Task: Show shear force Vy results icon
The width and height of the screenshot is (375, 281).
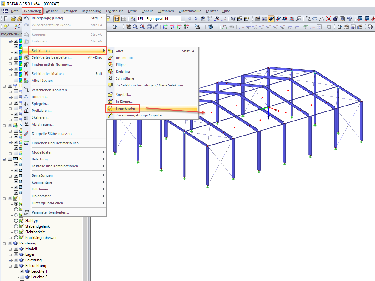Action: pyautogui.click(x=255, y=27)
